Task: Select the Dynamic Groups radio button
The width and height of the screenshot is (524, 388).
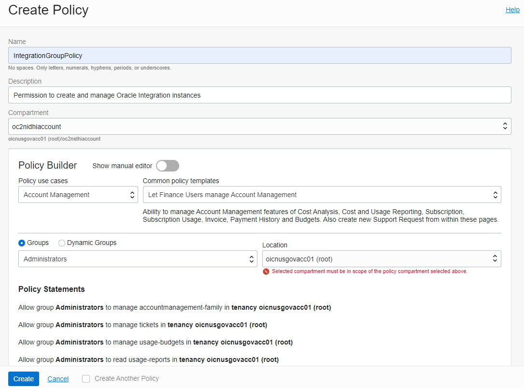Action: point(62,243)
